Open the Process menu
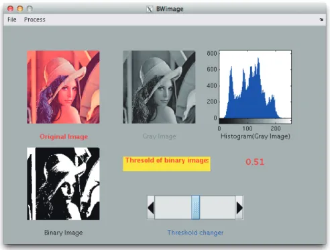The width and height of the screenshot is (330, 250). pyautogui.click(x=35, y=19)
